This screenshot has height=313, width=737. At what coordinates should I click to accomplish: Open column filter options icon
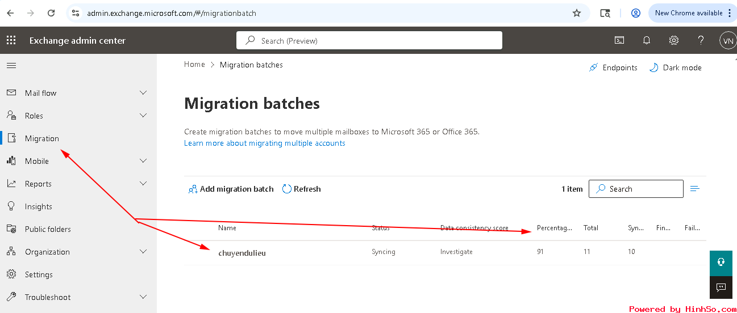pos(694,189)
